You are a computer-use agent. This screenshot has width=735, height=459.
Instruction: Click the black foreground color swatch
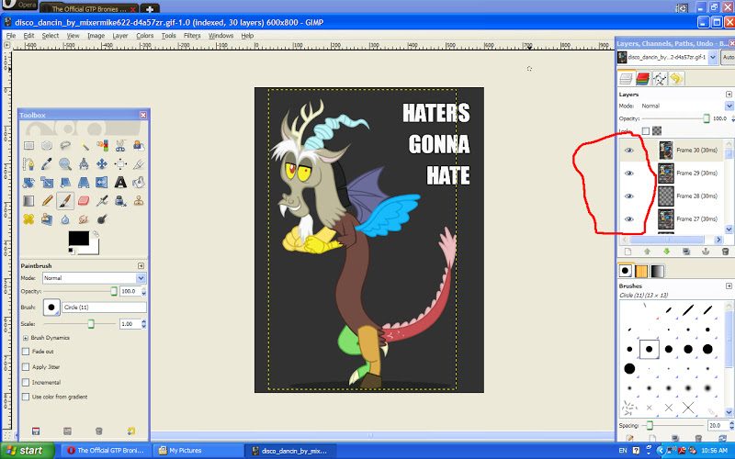[x=78, y=239]
